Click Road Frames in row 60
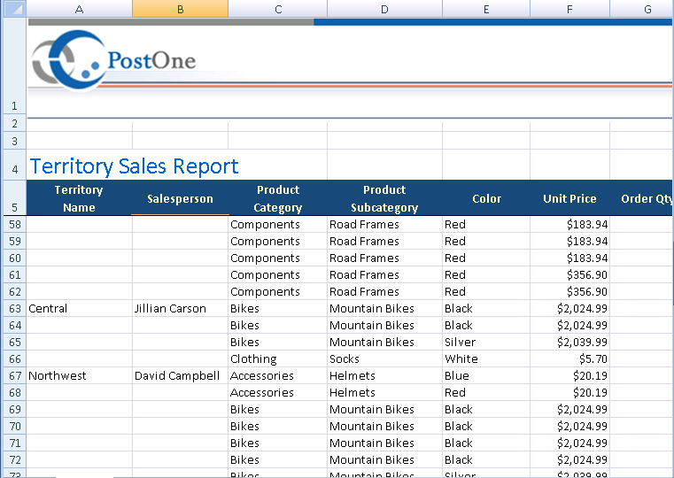The height and width of the screenshot is (478, 674). [x=384, y=258]
